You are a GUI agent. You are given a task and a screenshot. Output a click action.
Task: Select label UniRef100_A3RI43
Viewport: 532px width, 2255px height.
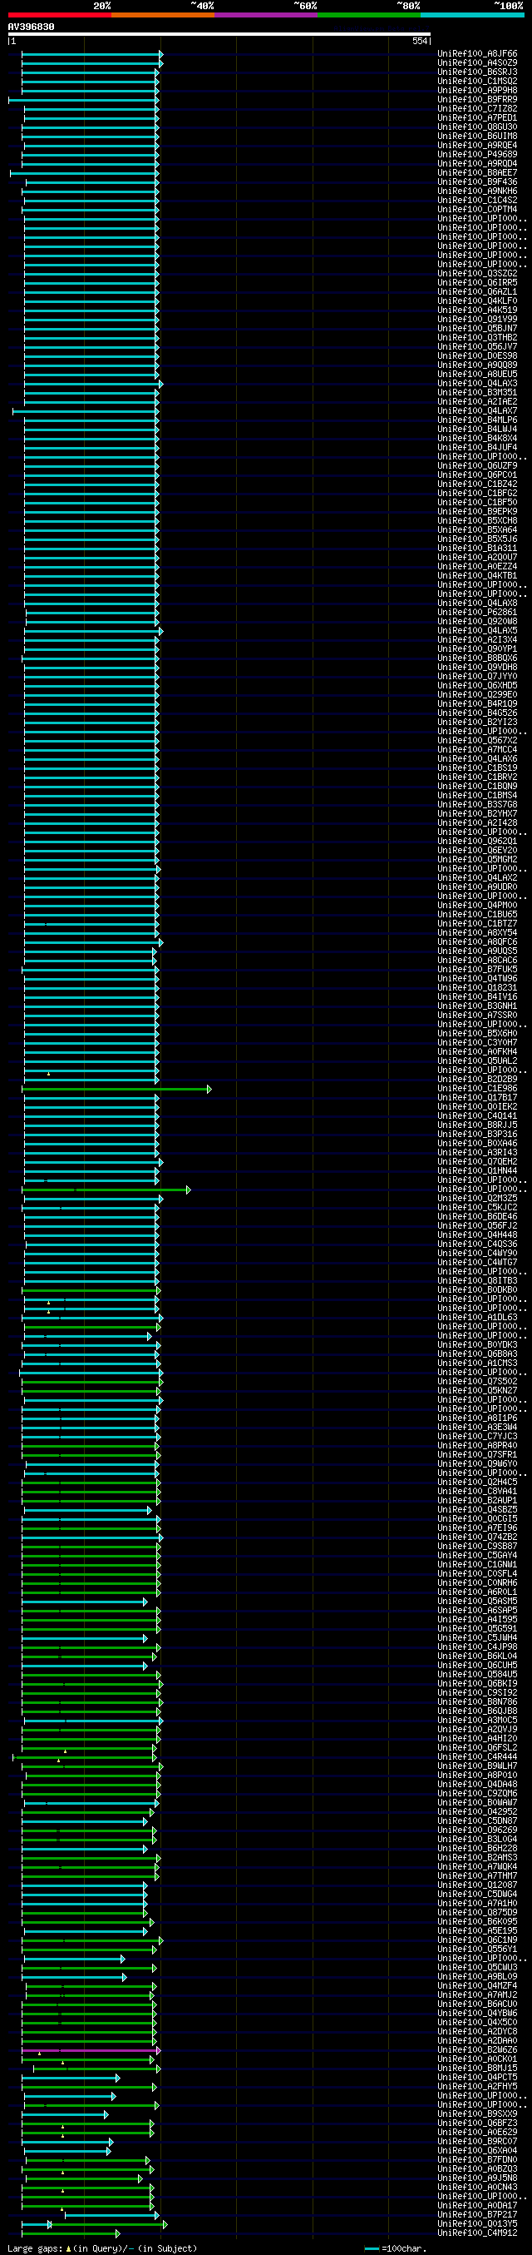477,1153
